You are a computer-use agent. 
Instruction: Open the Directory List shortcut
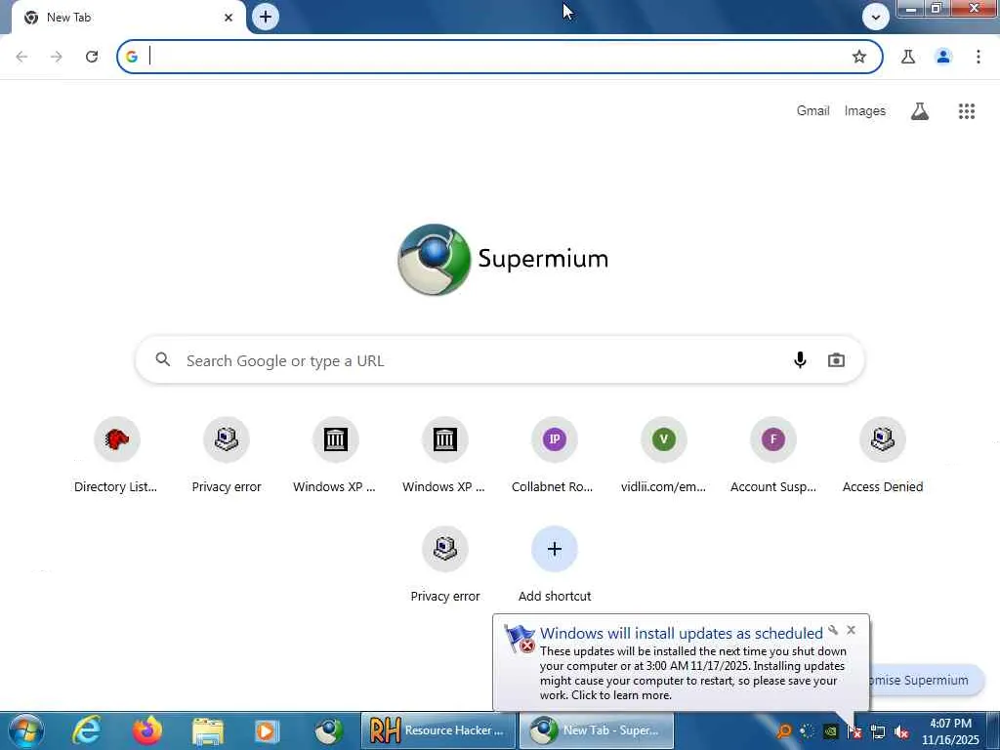(116, 454)
